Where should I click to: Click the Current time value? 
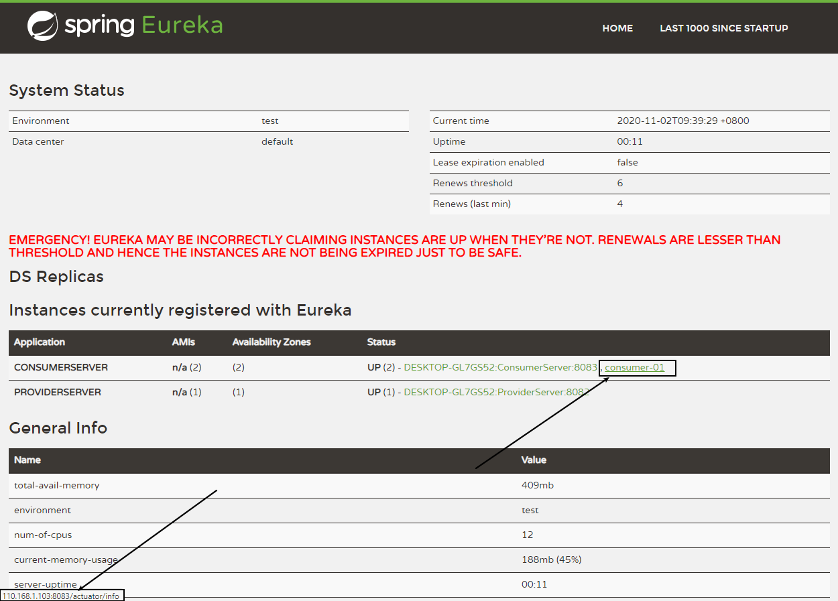click(682, 121)
